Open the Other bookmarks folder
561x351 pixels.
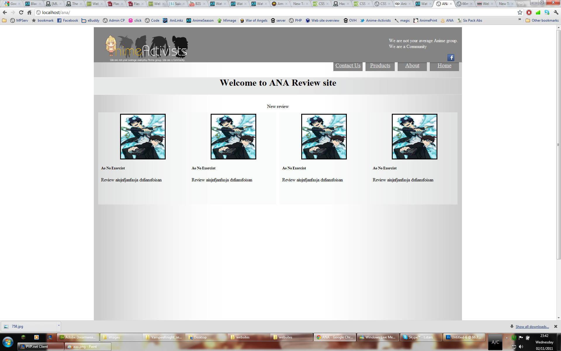[x=542, y=20]
